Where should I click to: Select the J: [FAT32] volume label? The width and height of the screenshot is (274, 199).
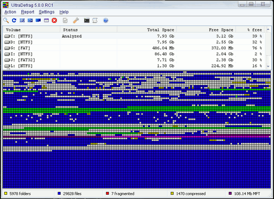pos(22,60)
